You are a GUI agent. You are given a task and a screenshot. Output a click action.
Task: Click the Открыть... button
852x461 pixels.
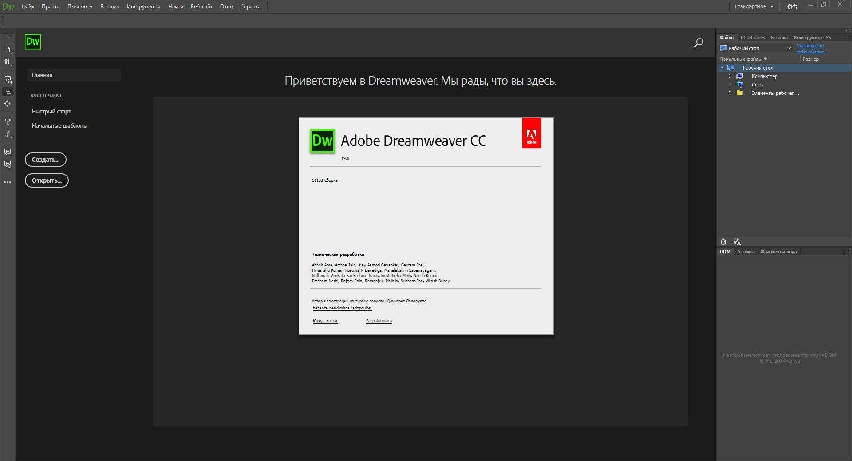coord(47,180)
